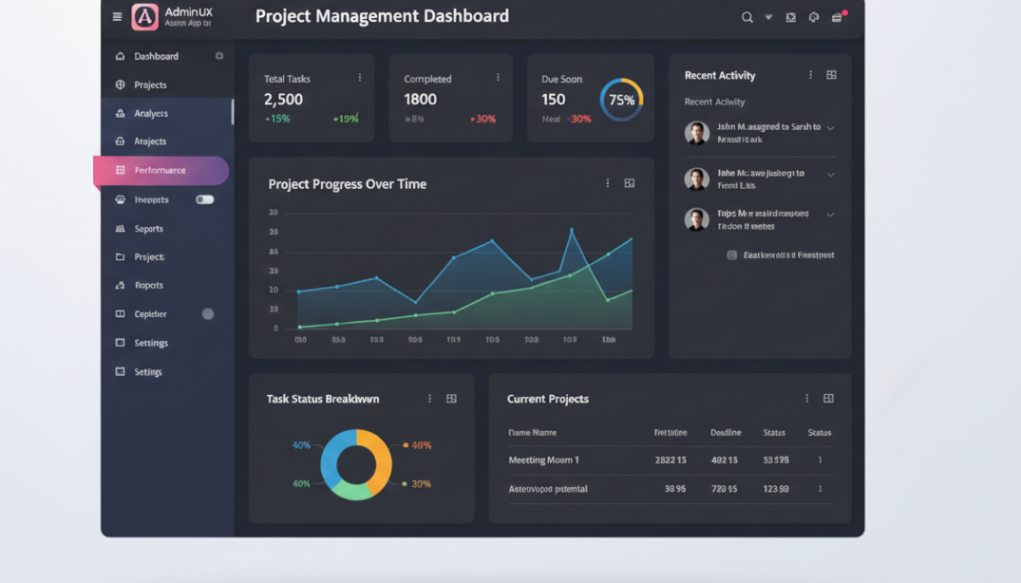Click the Meeting Moom 1 project row

(544, 461)
